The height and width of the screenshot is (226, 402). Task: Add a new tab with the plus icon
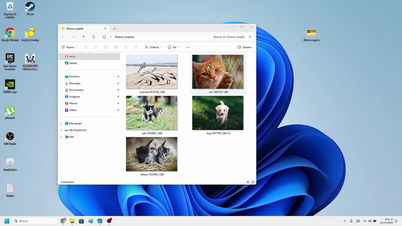tap(114, 29)
